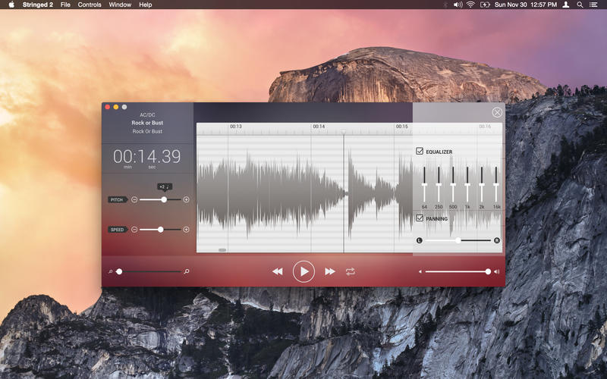This screenshot has width=607, height=379.
Task: Click the rewind button
Action: tap(278, 271)
